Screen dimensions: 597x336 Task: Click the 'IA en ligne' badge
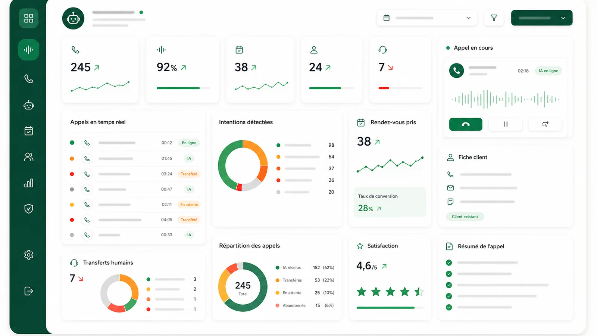(x=548, y=71)
